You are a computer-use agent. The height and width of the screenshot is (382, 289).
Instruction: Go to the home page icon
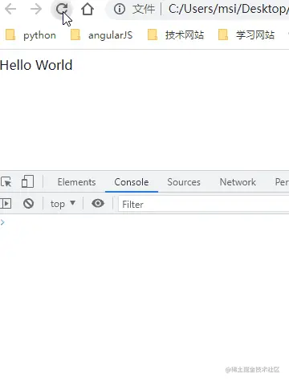[88, 9]
